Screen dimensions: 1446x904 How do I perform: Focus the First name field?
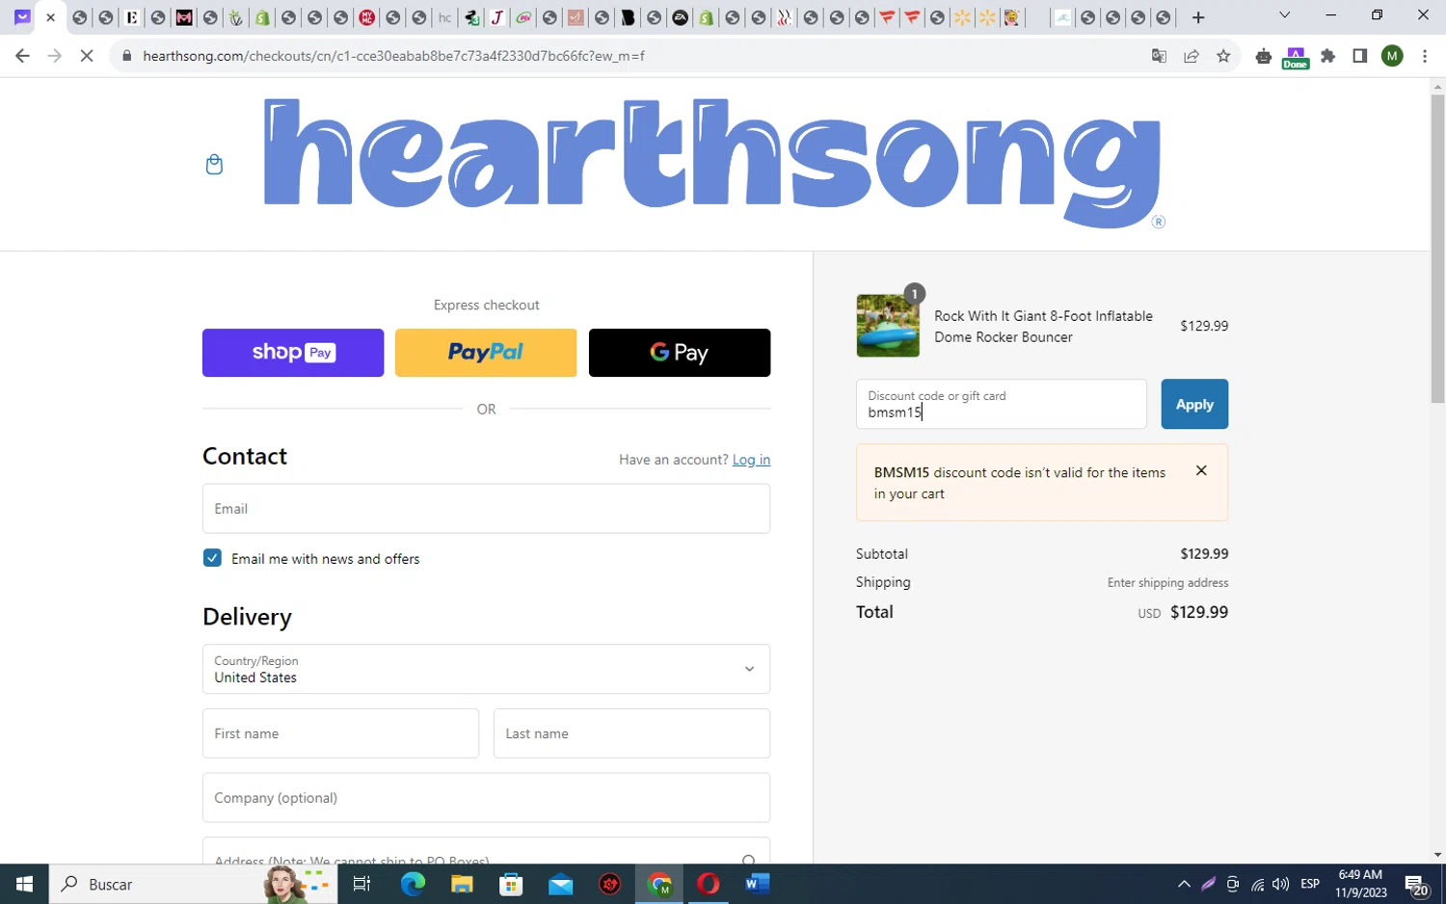(340, 733)
